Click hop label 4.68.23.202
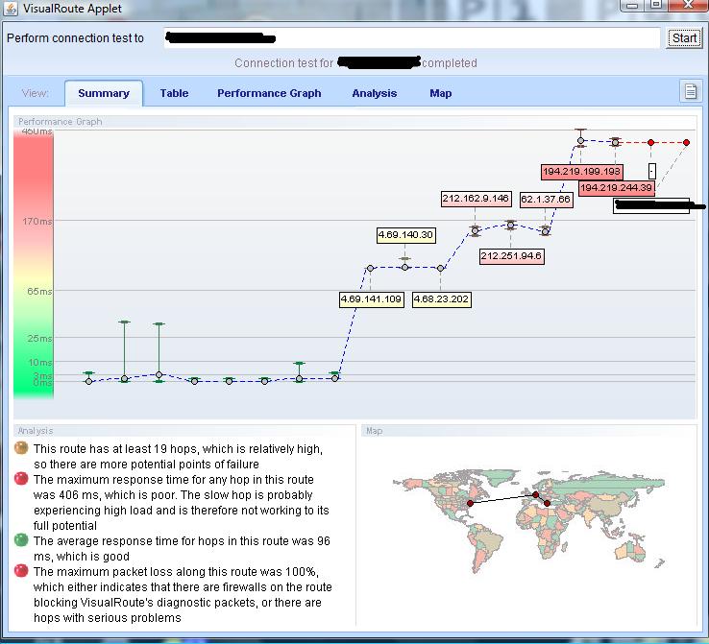The width and height of the screenshot is (709, 644). pyautogui.click(x=442, y=299)
